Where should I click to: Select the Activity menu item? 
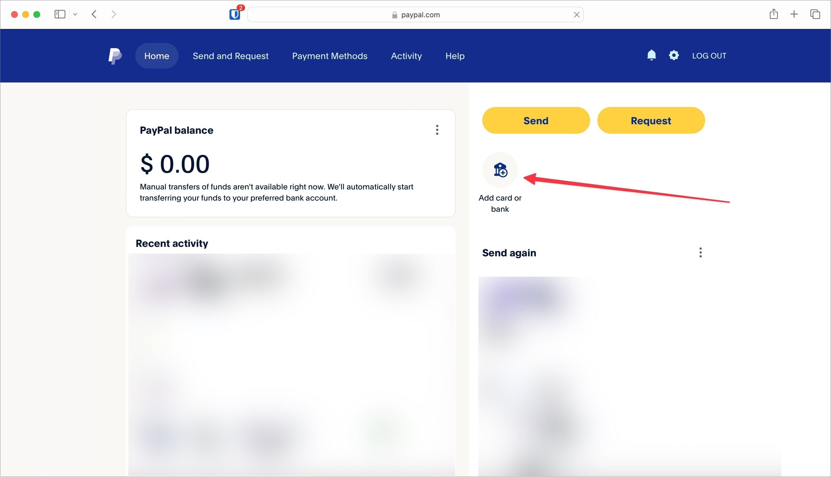(406, 55)
